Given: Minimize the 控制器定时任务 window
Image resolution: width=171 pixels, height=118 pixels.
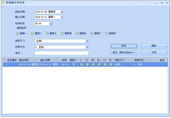Looking at the screenshot, I should click(x=157, y=3).
